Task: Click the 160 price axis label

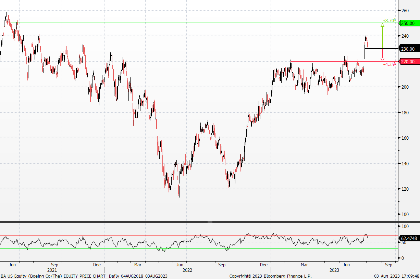Action: tap(405, 138)
